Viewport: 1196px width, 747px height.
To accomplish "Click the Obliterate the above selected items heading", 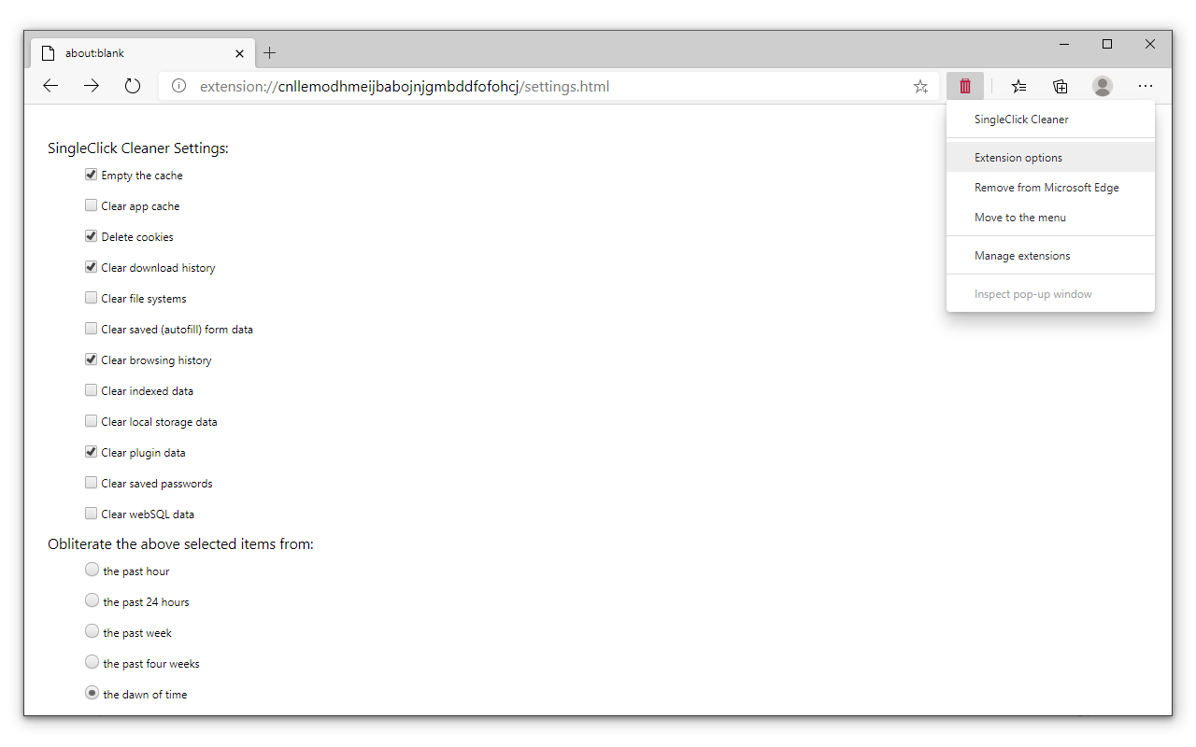I will coord(180,544).
